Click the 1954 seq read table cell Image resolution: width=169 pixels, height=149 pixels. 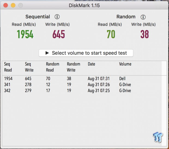click(x=8, y=79)
